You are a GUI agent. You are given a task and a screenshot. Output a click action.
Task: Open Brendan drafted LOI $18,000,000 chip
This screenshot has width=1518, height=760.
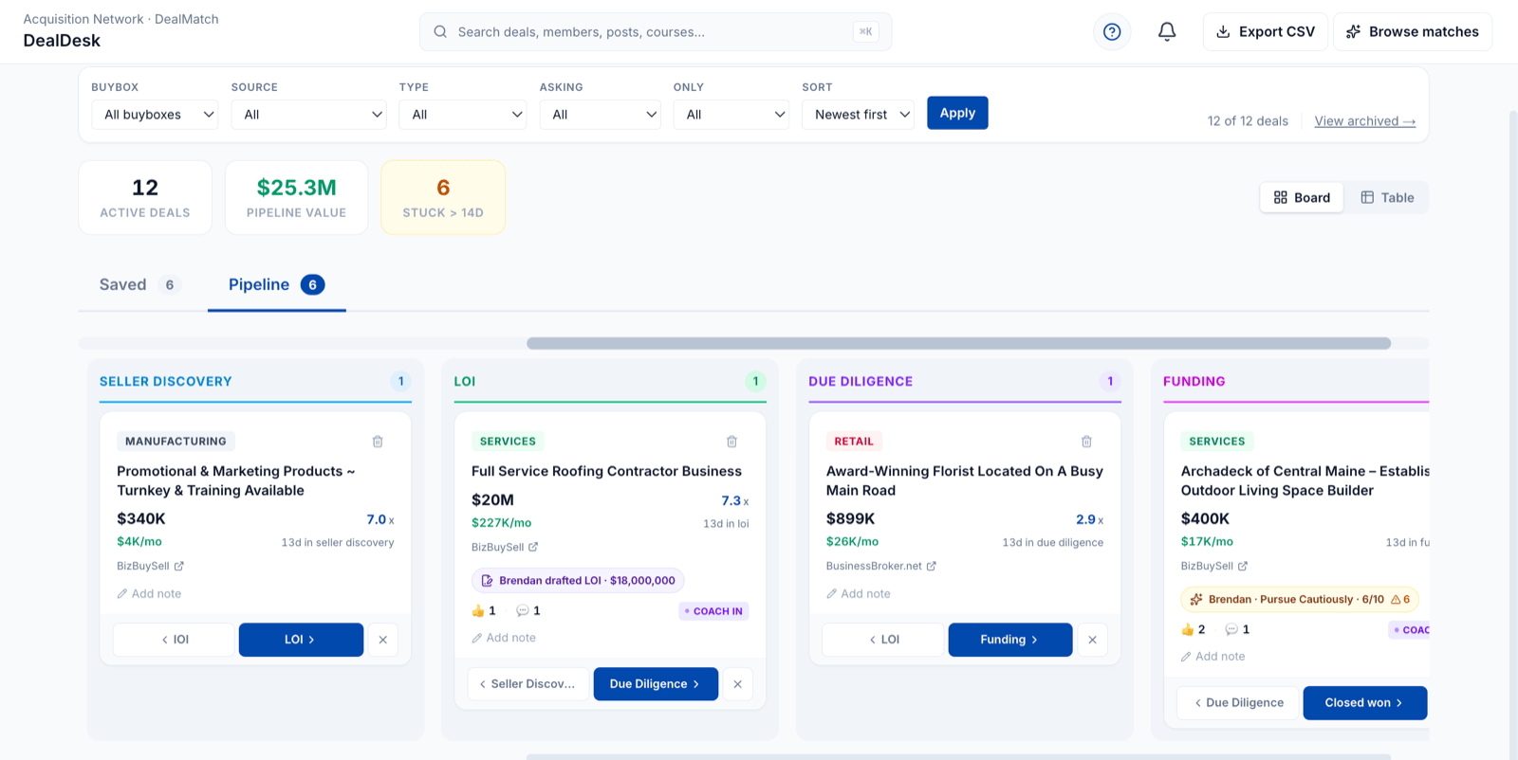(578, 581)
